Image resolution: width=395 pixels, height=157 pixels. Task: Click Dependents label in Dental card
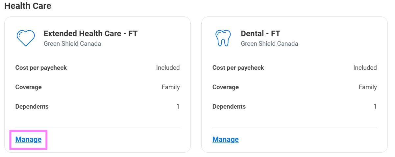tap(229, 107)
